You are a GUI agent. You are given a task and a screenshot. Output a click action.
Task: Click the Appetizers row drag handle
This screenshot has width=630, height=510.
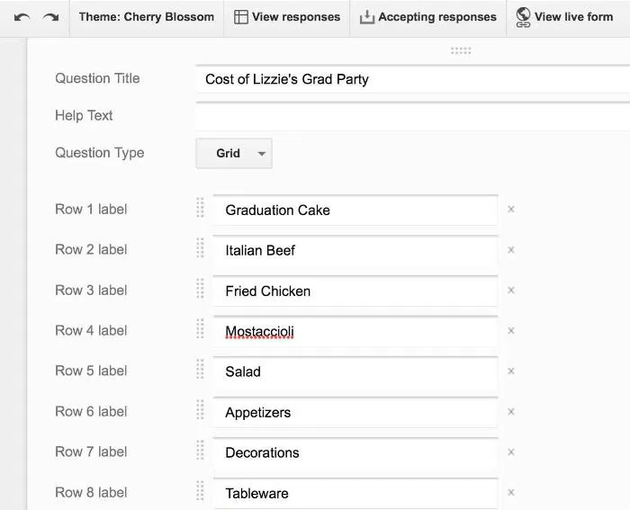click(x=201, y=411)
